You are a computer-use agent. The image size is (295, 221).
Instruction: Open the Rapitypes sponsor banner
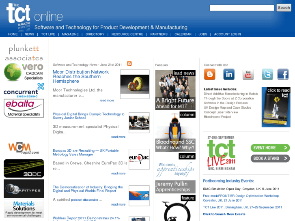tap(24, 189)
